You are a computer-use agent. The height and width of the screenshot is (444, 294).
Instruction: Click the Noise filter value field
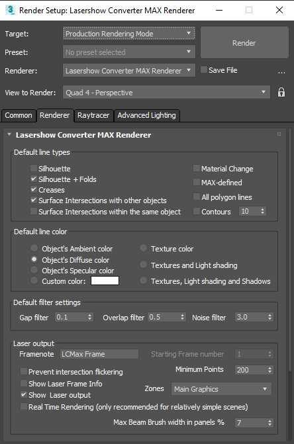[x=251, y=317]
